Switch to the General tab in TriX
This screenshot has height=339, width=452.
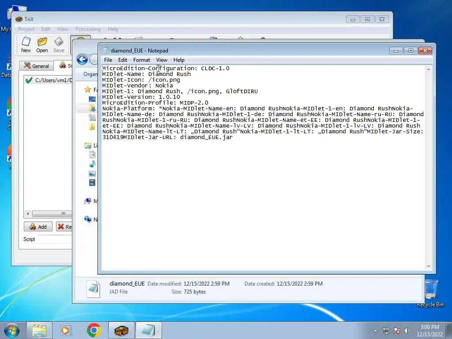pos(37,66)
